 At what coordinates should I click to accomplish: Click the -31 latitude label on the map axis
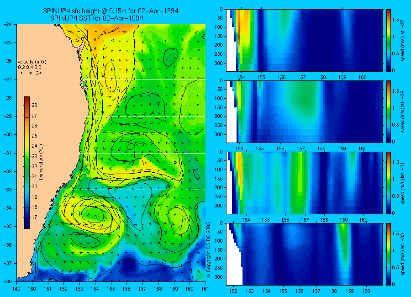coord(8,153)
